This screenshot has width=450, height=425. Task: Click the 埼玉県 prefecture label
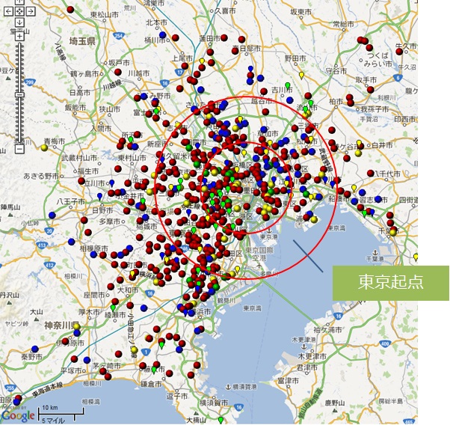[x=82, y=41]
